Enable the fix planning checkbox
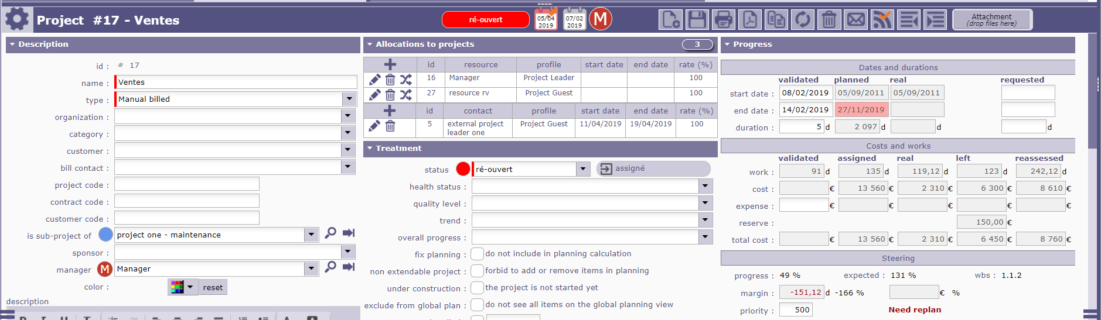The image size is (1101, 320). point(477,254)
